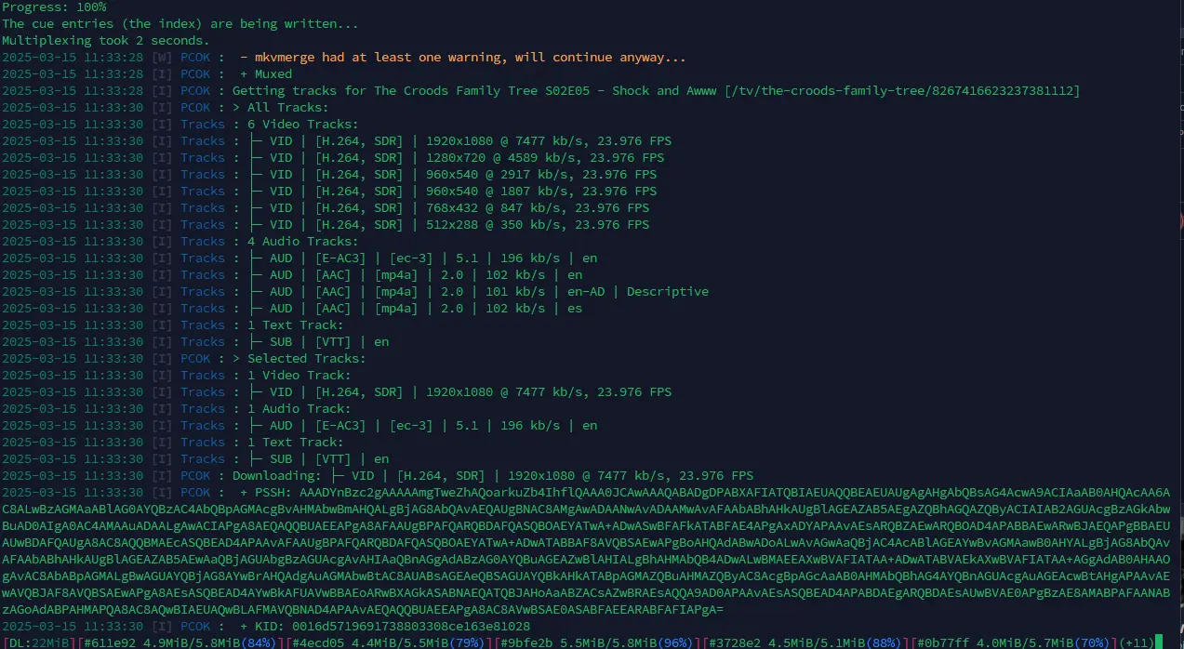
Task: Select the "+ PSSH:" label
Action: [x=266, y=493]
